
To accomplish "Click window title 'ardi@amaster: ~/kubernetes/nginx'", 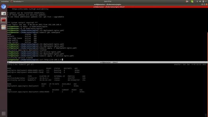I will tap(108, 4).
